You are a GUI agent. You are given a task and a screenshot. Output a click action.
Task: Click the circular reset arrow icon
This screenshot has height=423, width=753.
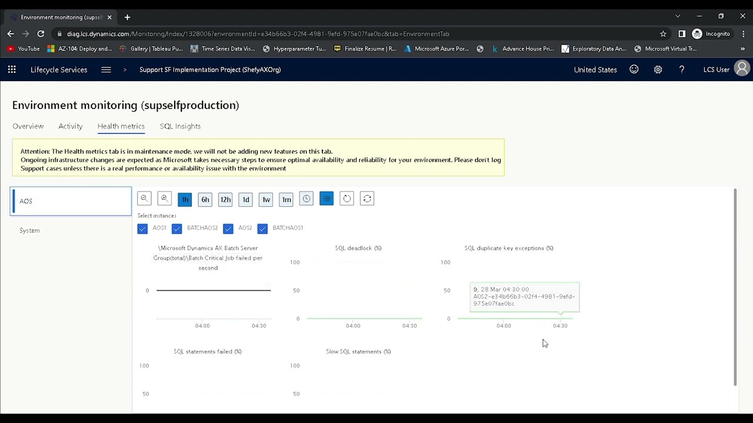(347, 199)
